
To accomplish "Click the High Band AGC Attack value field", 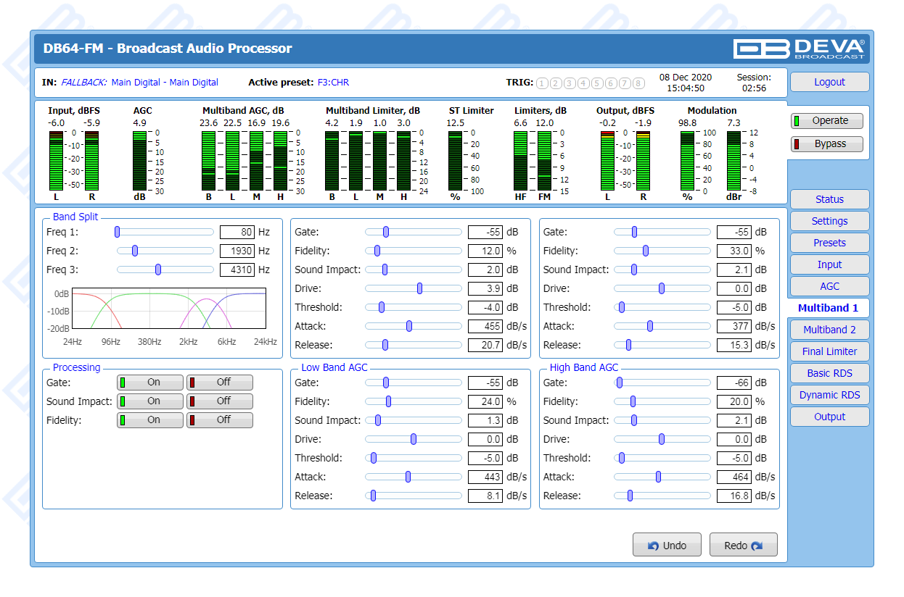I will coord(734,477).
